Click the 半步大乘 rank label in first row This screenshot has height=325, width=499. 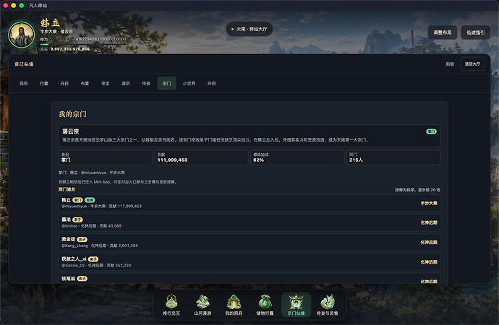(429, 204)
